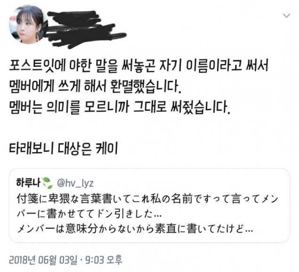Click the 9:03 오후 time stamp
The width and height of the screenshot is (299, 272).
click(x=103, y=260)
